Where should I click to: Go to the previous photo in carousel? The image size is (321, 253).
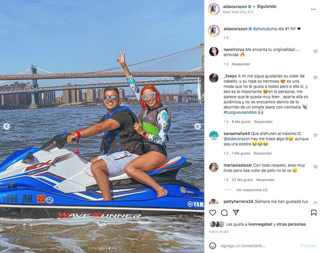point(6,127)
